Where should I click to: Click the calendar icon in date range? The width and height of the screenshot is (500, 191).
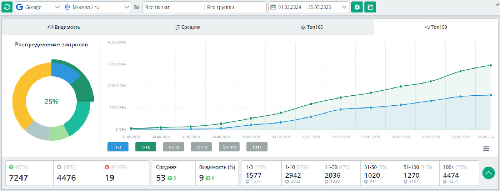pos(273,7)
